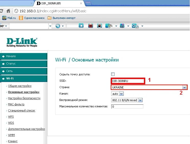Viewport: 190px width, 144px height.
Task: Expand the toolbar logo menu arrow
Action: [x=6, y=26]
